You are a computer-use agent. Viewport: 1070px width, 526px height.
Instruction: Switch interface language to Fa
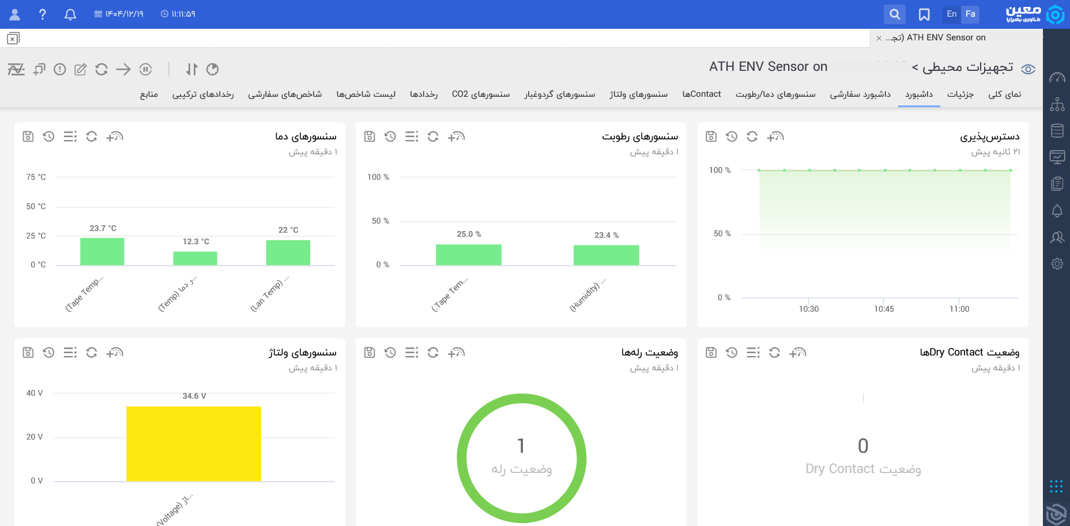[x=970, y=14]
